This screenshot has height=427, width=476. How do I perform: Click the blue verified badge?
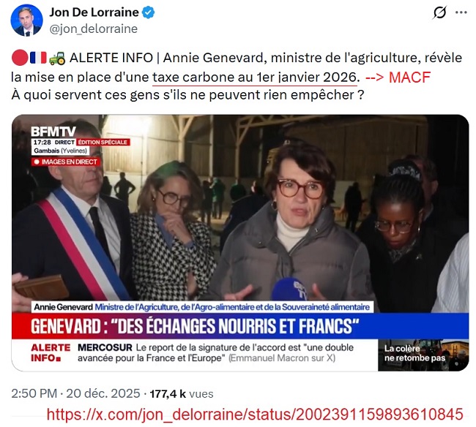(x=149, y=12)
